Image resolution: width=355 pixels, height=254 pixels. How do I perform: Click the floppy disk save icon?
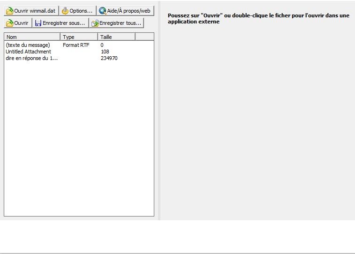(38, 23)
